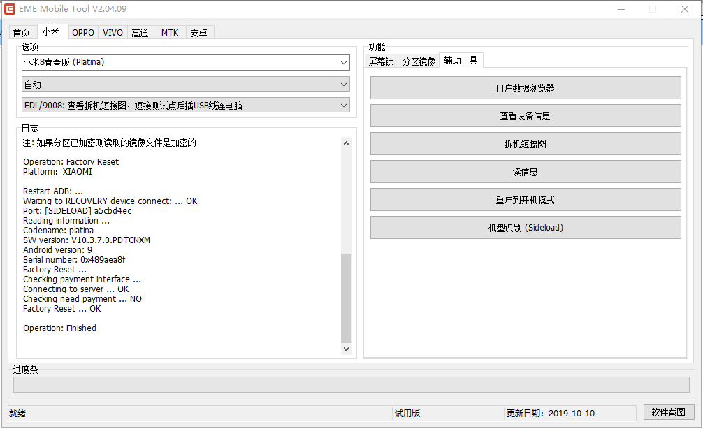This screenshot has height=429, width=703.
Task: Click the 'Operation: Finished' log line
Action: click(x=59, y=328)
